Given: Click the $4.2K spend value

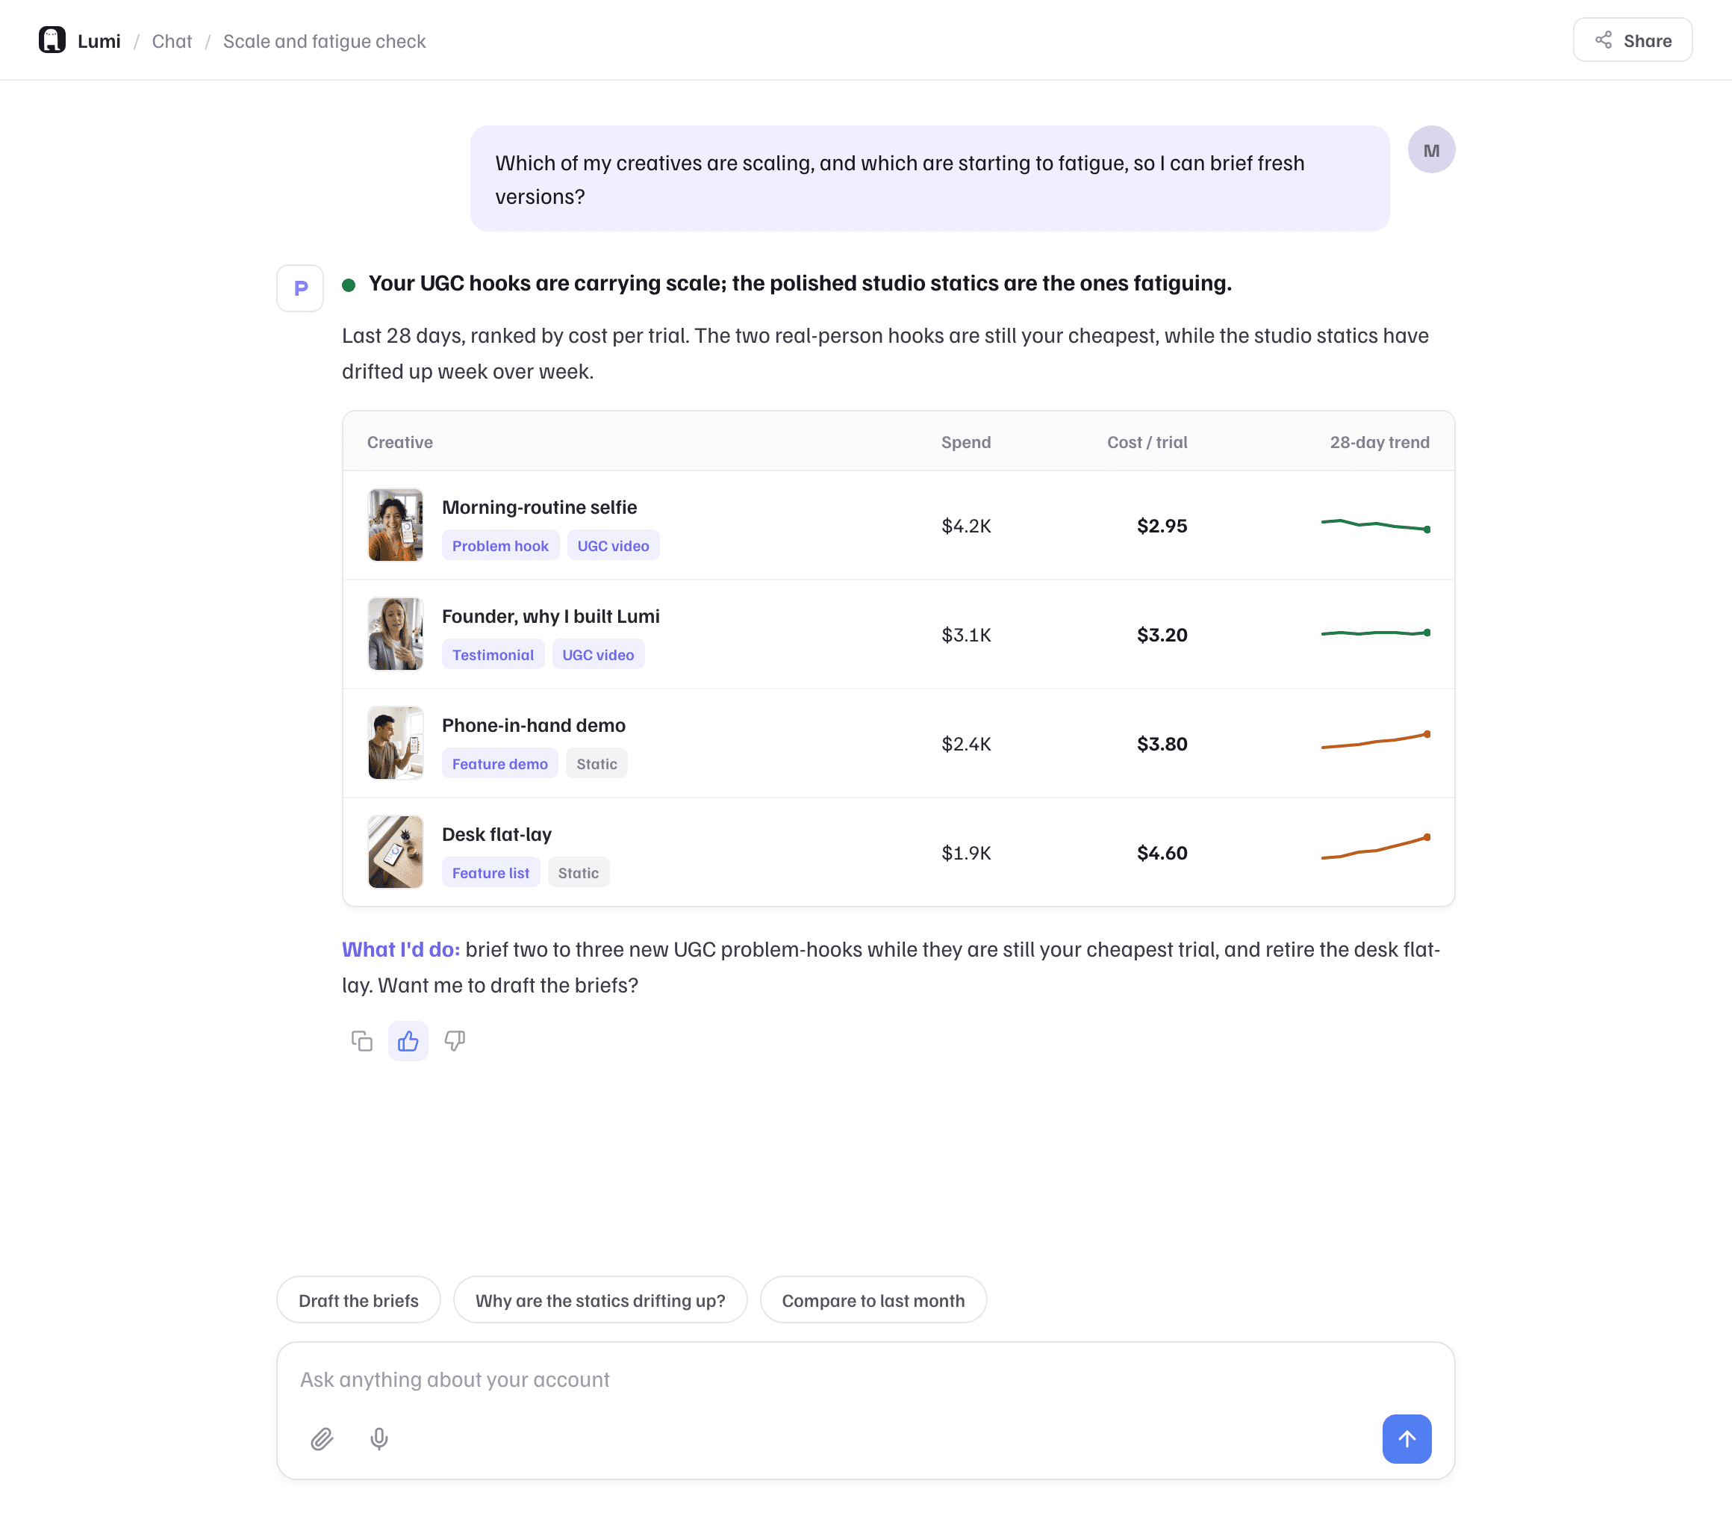Looking at the screenshot, I should [966, 525].
